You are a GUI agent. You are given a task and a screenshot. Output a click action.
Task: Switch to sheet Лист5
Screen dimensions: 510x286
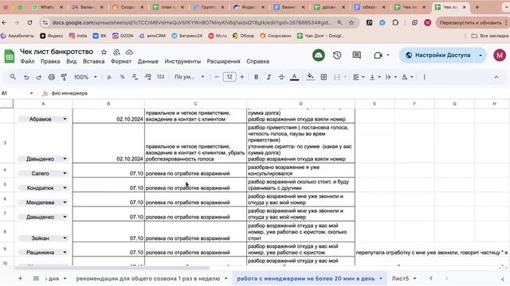400,279
